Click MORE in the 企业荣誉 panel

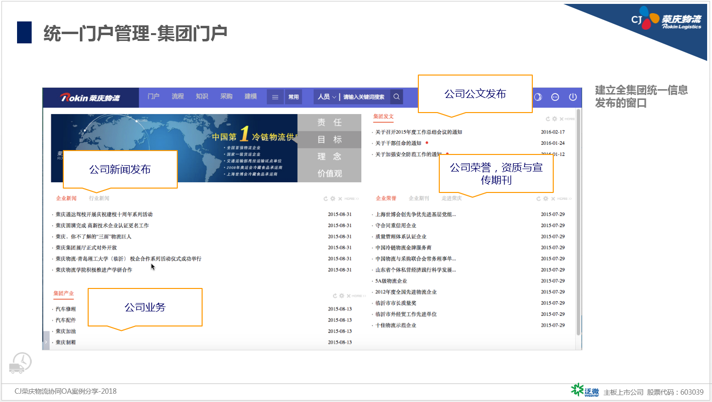[564, 199]
